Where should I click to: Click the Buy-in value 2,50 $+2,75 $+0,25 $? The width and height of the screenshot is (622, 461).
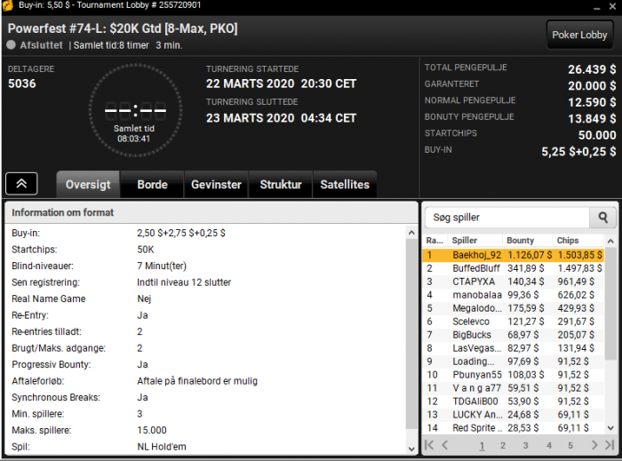pos(181,233)
